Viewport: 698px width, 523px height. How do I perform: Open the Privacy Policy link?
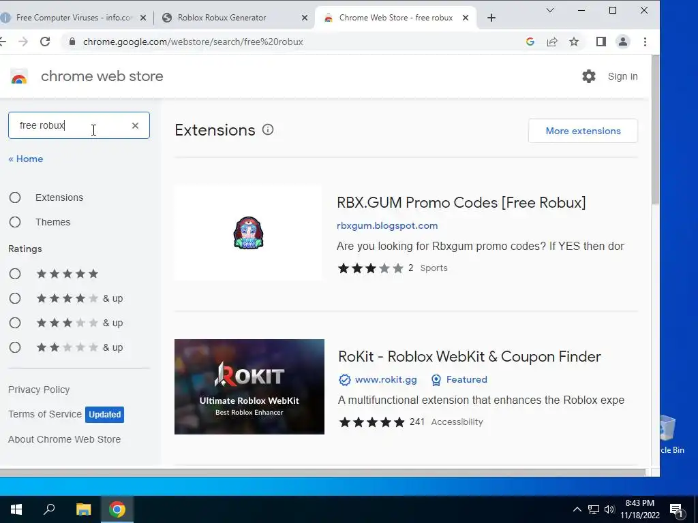(39, 390)
